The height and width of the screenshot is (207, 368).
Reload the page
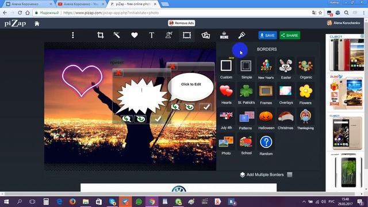(x=20, y=13)
